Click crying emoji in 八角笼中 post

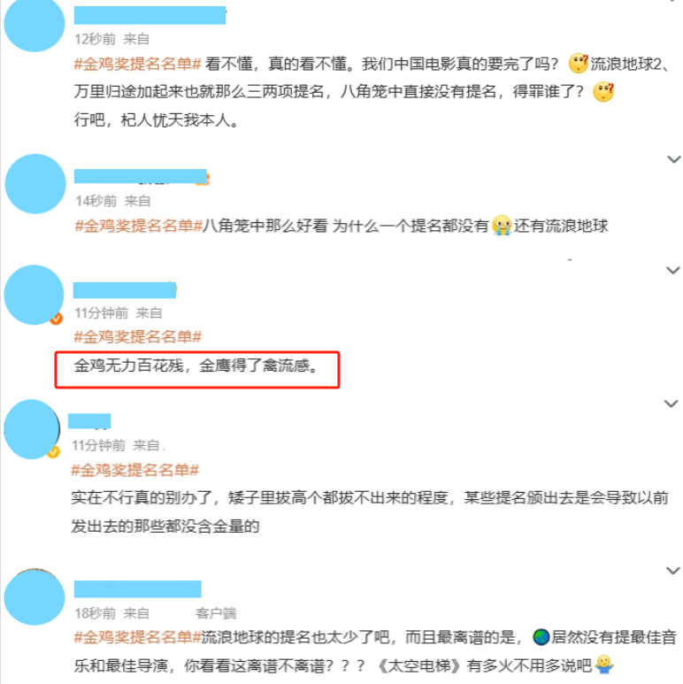coord(502,226)
